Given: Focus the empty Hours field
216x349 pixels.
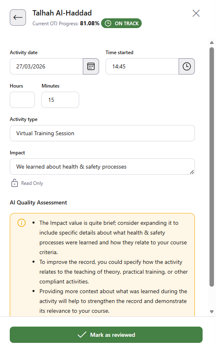Looking at the screenshot, I should tap(22, 100).
